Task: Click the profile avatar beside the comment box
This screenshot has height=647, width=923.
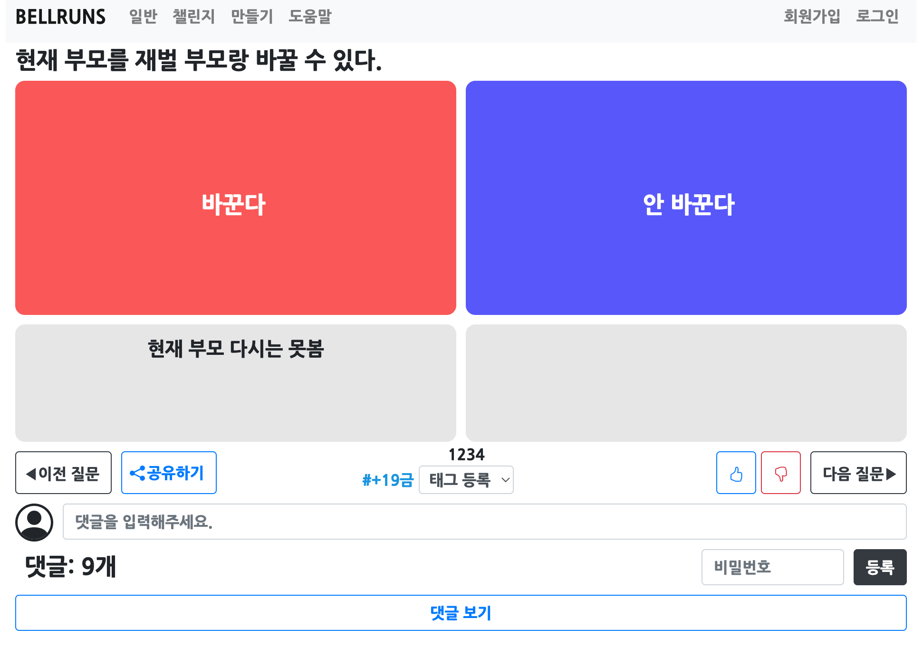Action: coord(35,522)
